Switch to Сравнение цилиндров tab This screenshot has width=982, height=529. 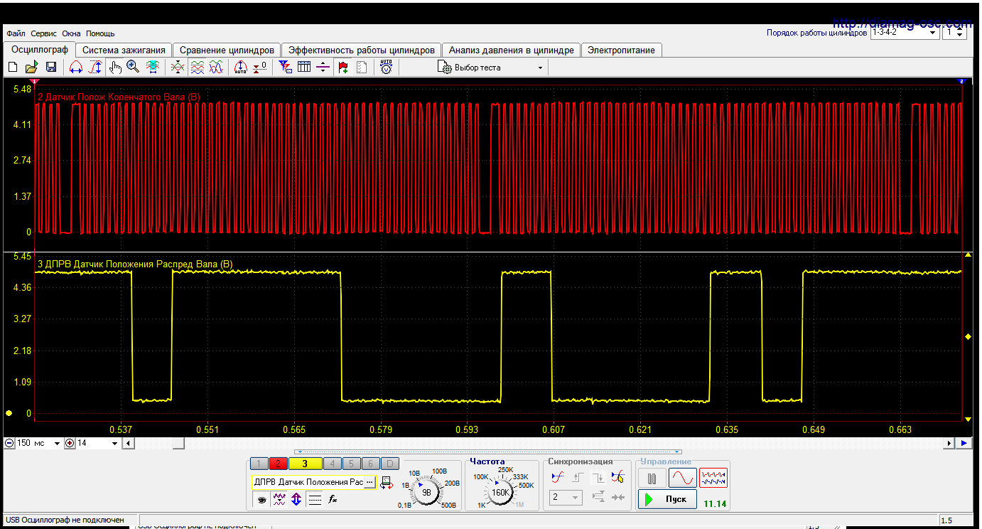(227, 50)
